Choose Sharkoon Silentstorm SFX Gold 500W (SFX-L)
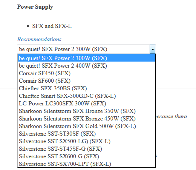This screenshot has width=196, height=170. 86,126
